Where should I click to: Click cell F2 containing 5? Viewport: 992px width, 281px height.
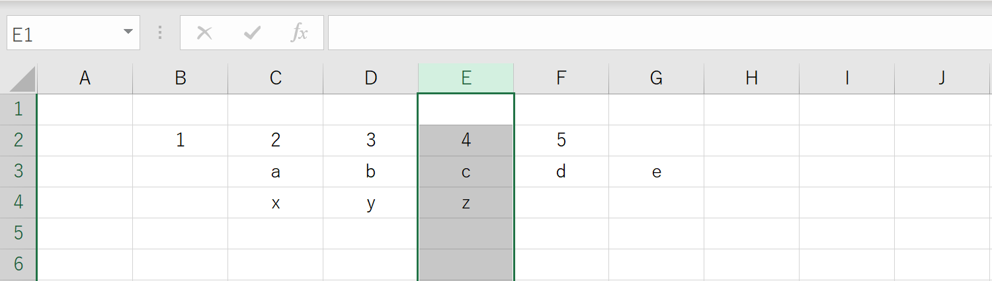[561, 140]
